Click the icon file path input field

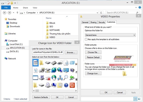(48, 52)
